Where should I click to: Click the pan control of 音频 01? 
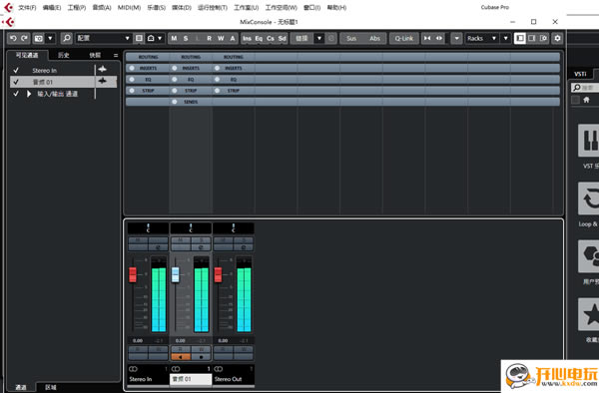(191, 228)
